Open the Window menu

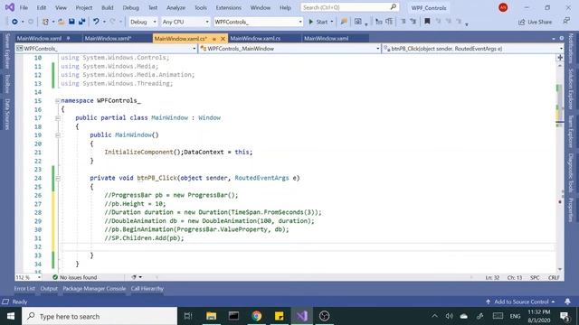tap(261, 7)
